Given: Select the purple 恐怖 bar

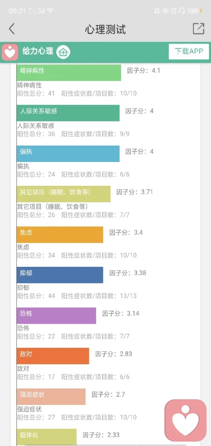Looking at the screenshot, I should pyautogui.click(x=56, y=315).
